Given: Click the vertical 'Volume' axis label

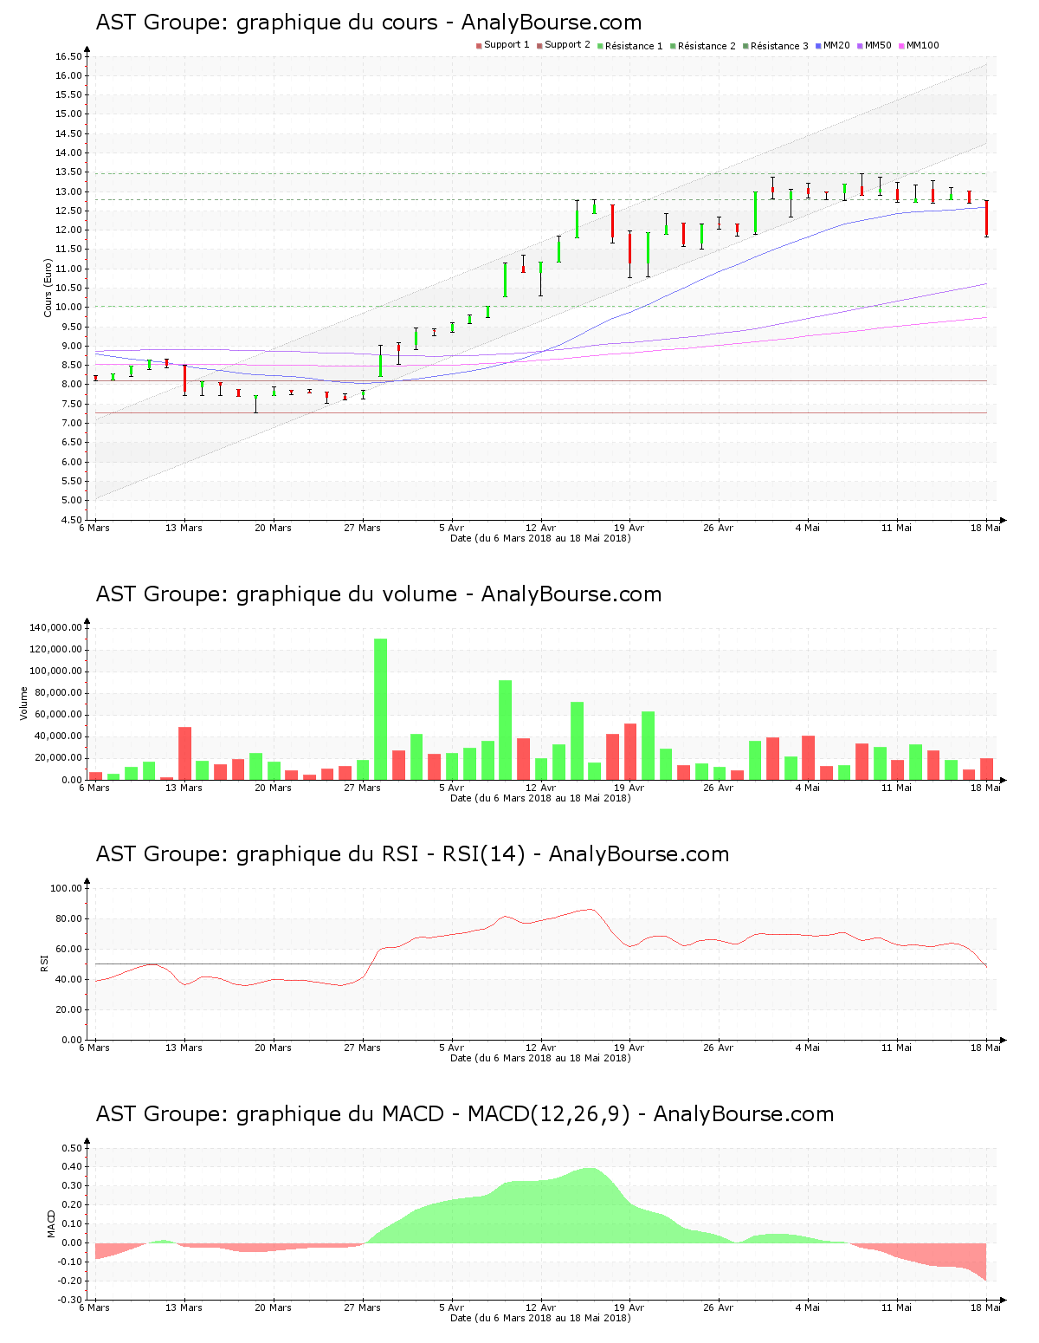Looking at the screenshot, I should click(x=24, y=703).
